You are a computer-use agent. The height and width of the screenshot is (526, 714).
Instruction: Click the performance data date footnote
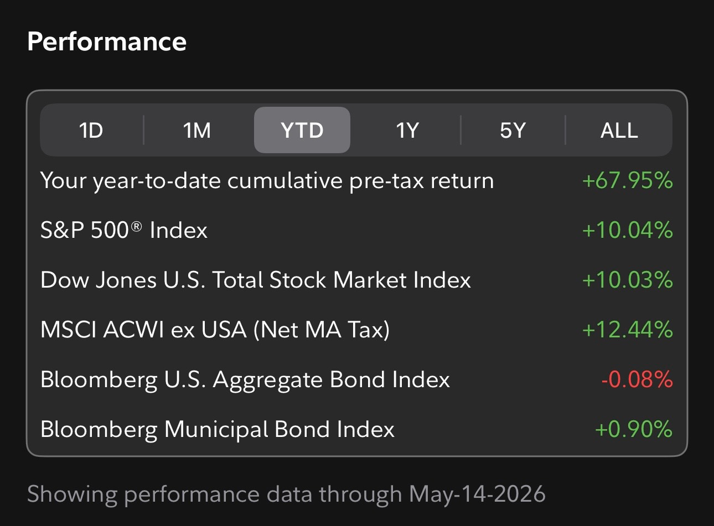286,494
